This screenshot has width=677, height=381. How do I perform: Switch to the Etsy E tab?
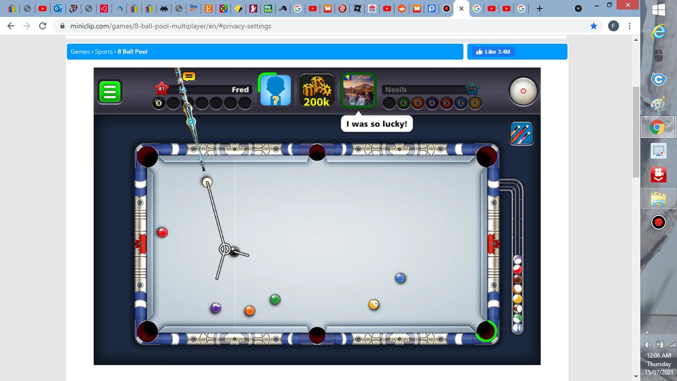[x=208, y=8]
